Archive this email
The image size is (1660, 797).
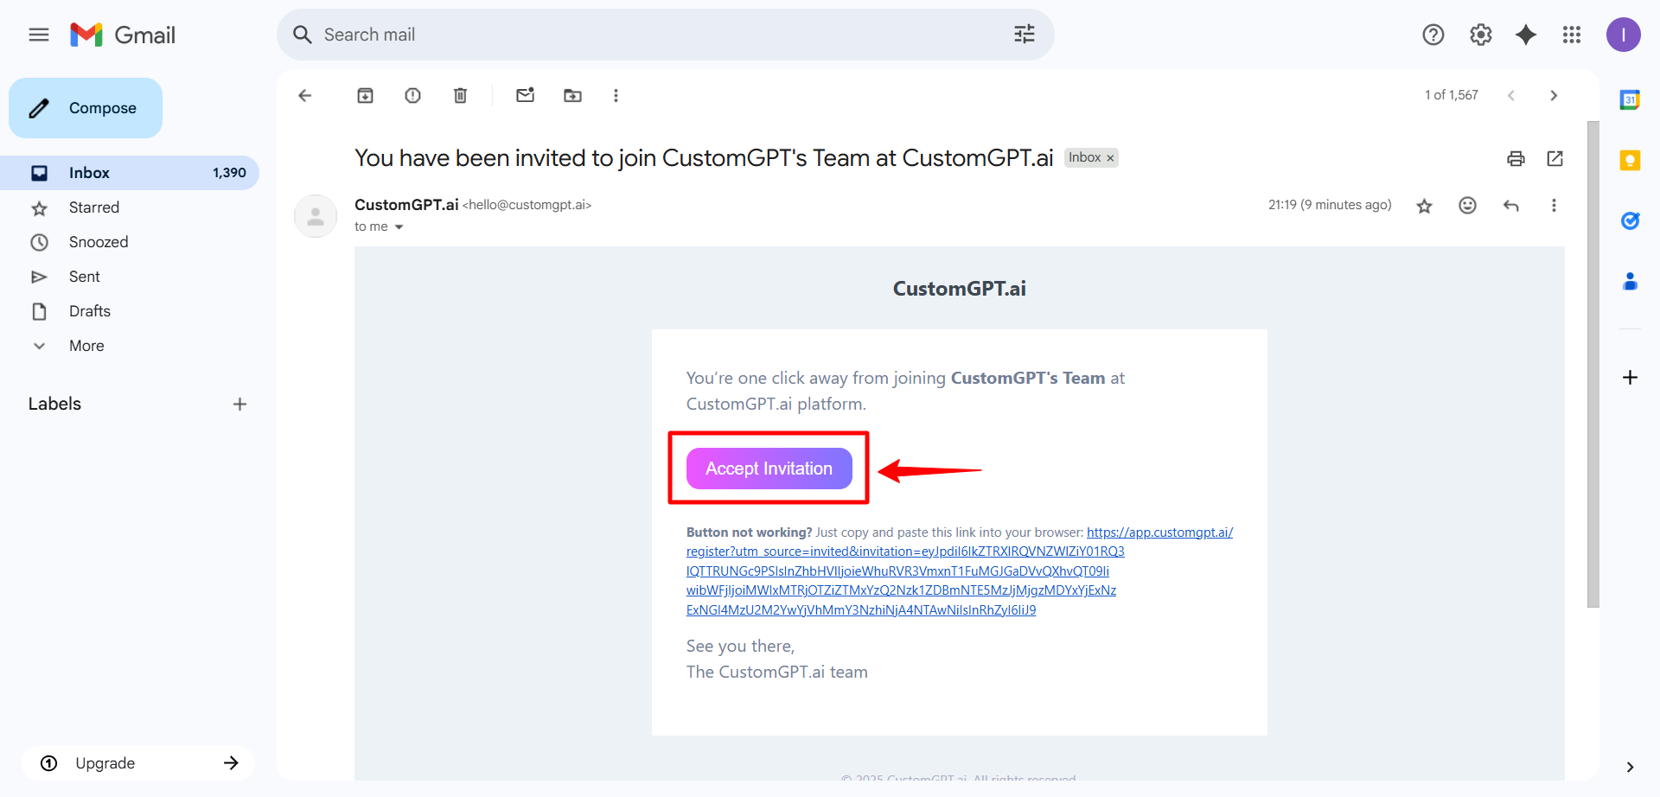click(366, 95)
